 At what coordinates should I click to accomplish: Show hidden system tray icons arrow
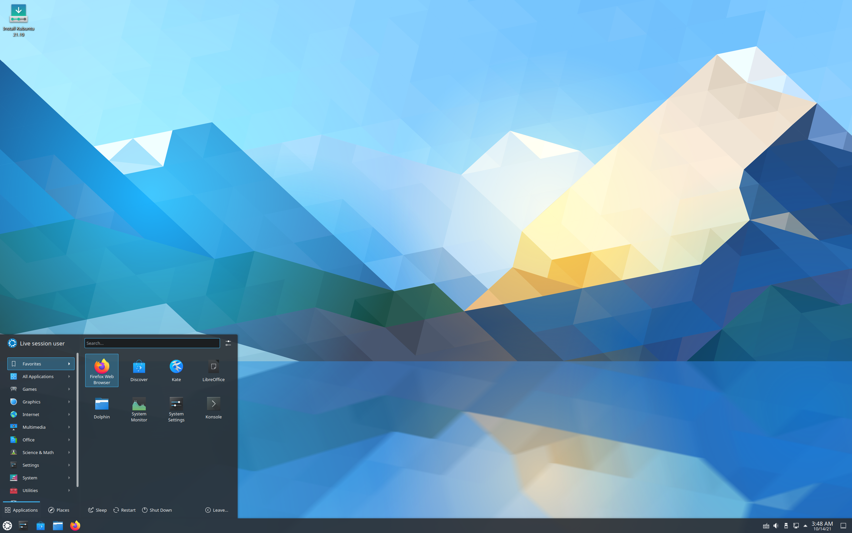click(805, 526)
